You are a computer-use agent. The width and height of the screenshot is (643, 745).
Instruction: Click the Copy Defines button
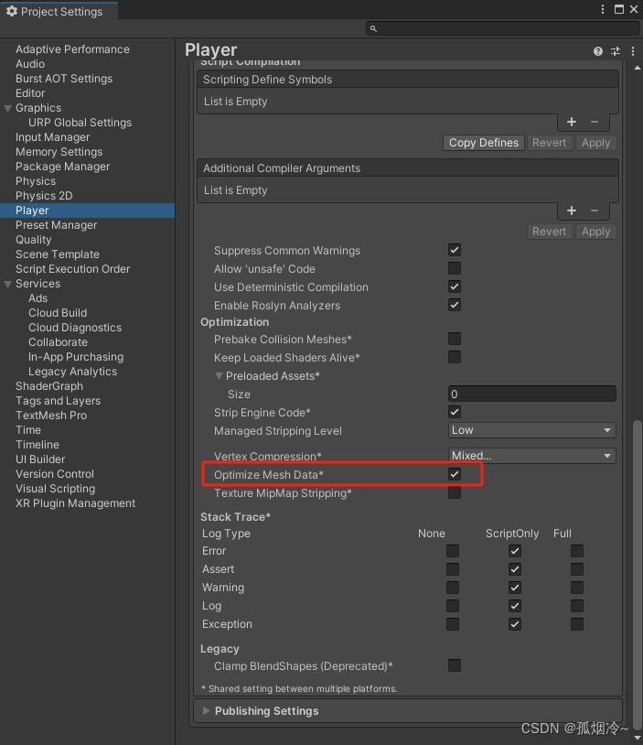[483, 142]
